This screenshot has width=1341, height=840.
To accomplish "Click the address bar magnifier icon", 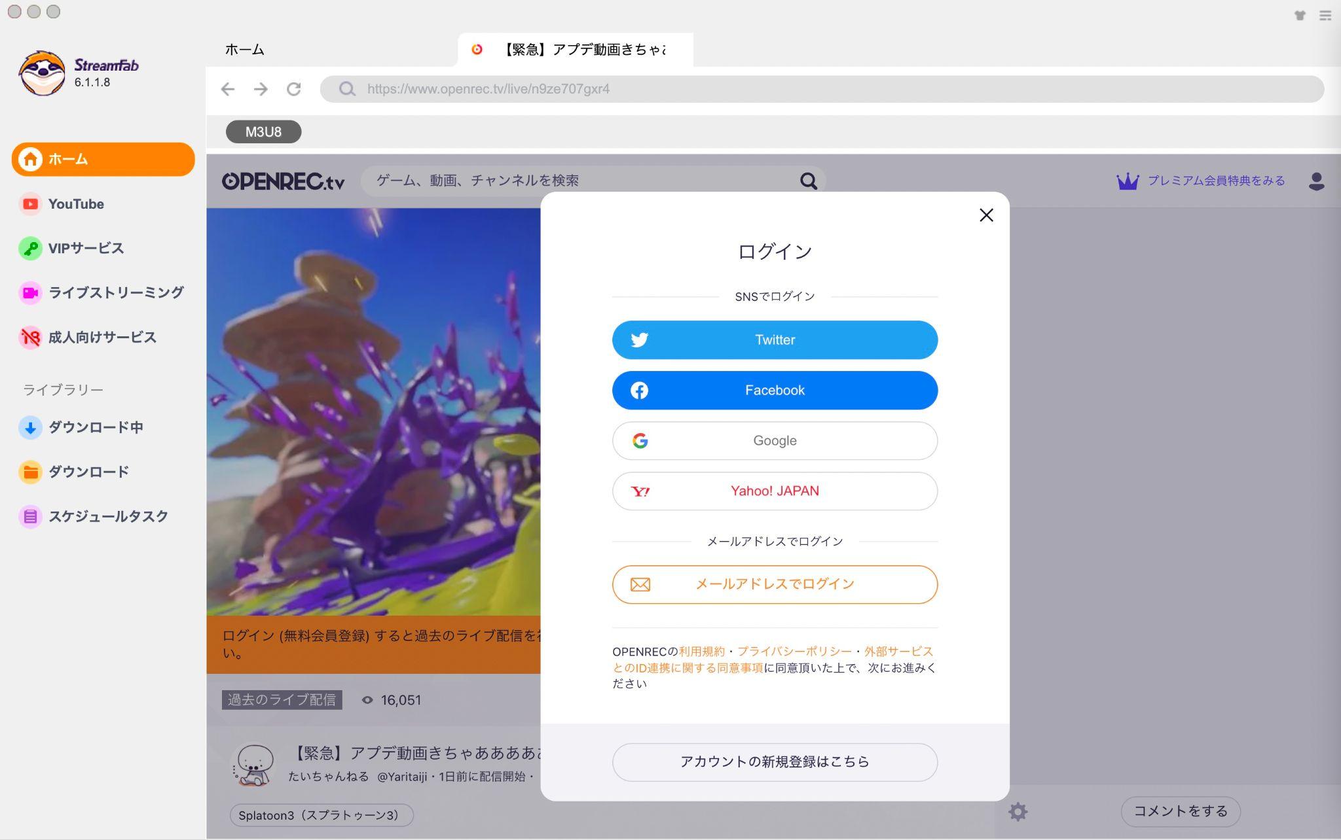I will (347, 89).
